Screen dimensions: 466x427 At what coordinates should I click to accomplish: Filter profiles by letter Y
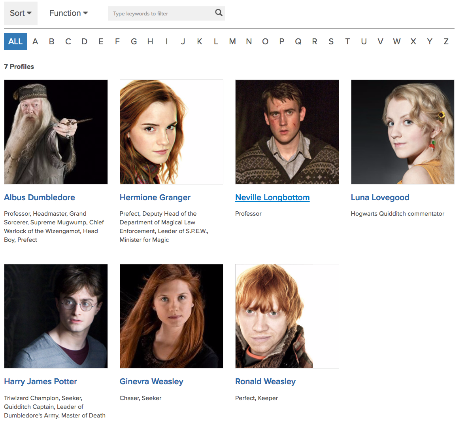click(x=430, y=42)
